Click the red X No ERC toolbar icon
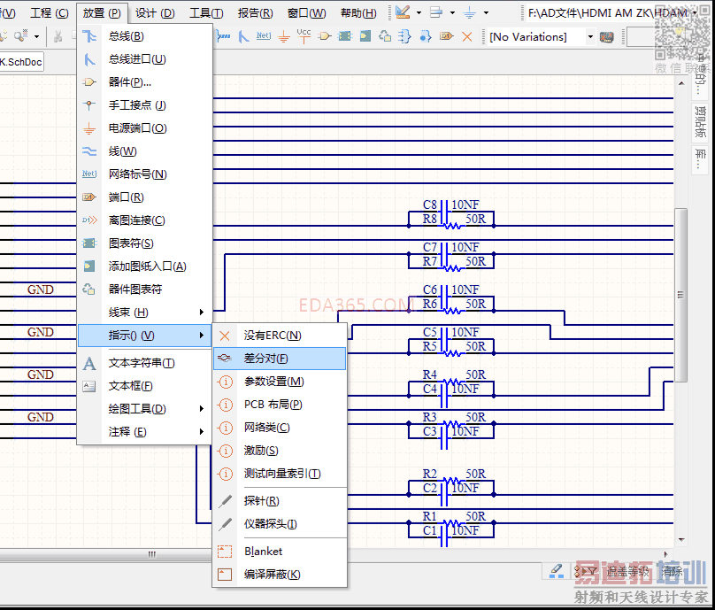The image size is (715, 610). 467,36
